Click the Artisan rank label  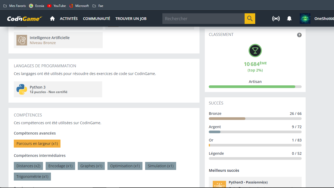[x=255, y=82]
